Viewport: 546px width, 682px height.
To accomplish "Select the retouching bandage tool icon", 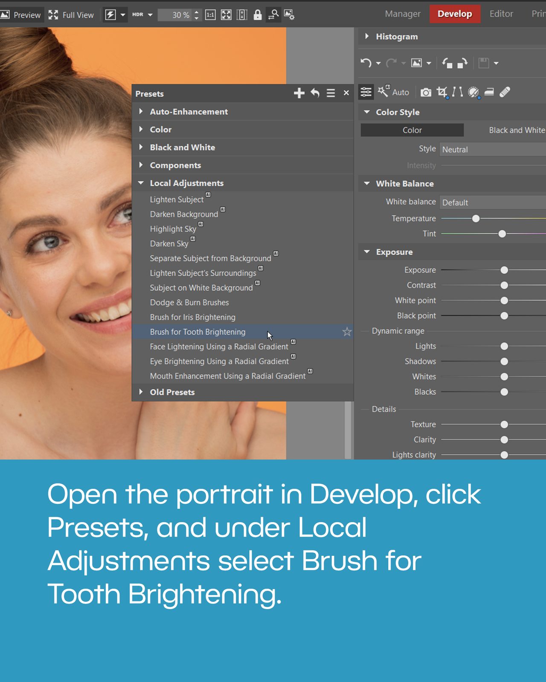I will [x=505, y=92].
